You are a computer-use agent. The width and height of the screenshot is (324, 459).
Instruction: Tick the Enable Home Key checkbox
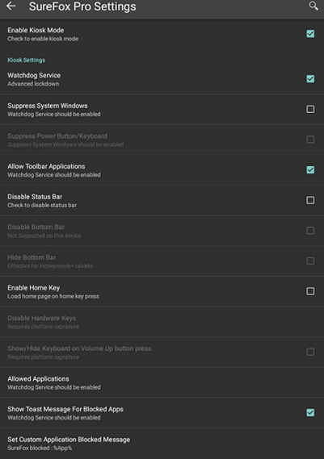coord(310,291)
